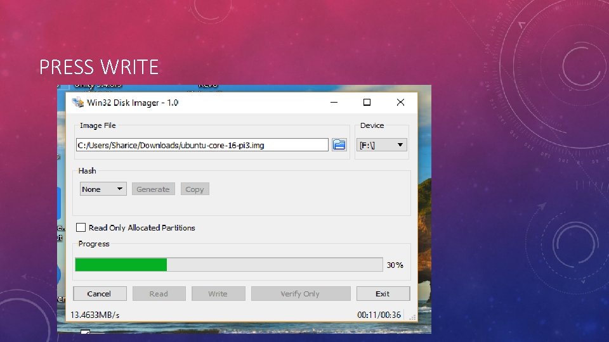Viewport: 609px width, 342px height.
Task: Click the Cancel button
Action: pyautogui.click(x=100, y=293)
